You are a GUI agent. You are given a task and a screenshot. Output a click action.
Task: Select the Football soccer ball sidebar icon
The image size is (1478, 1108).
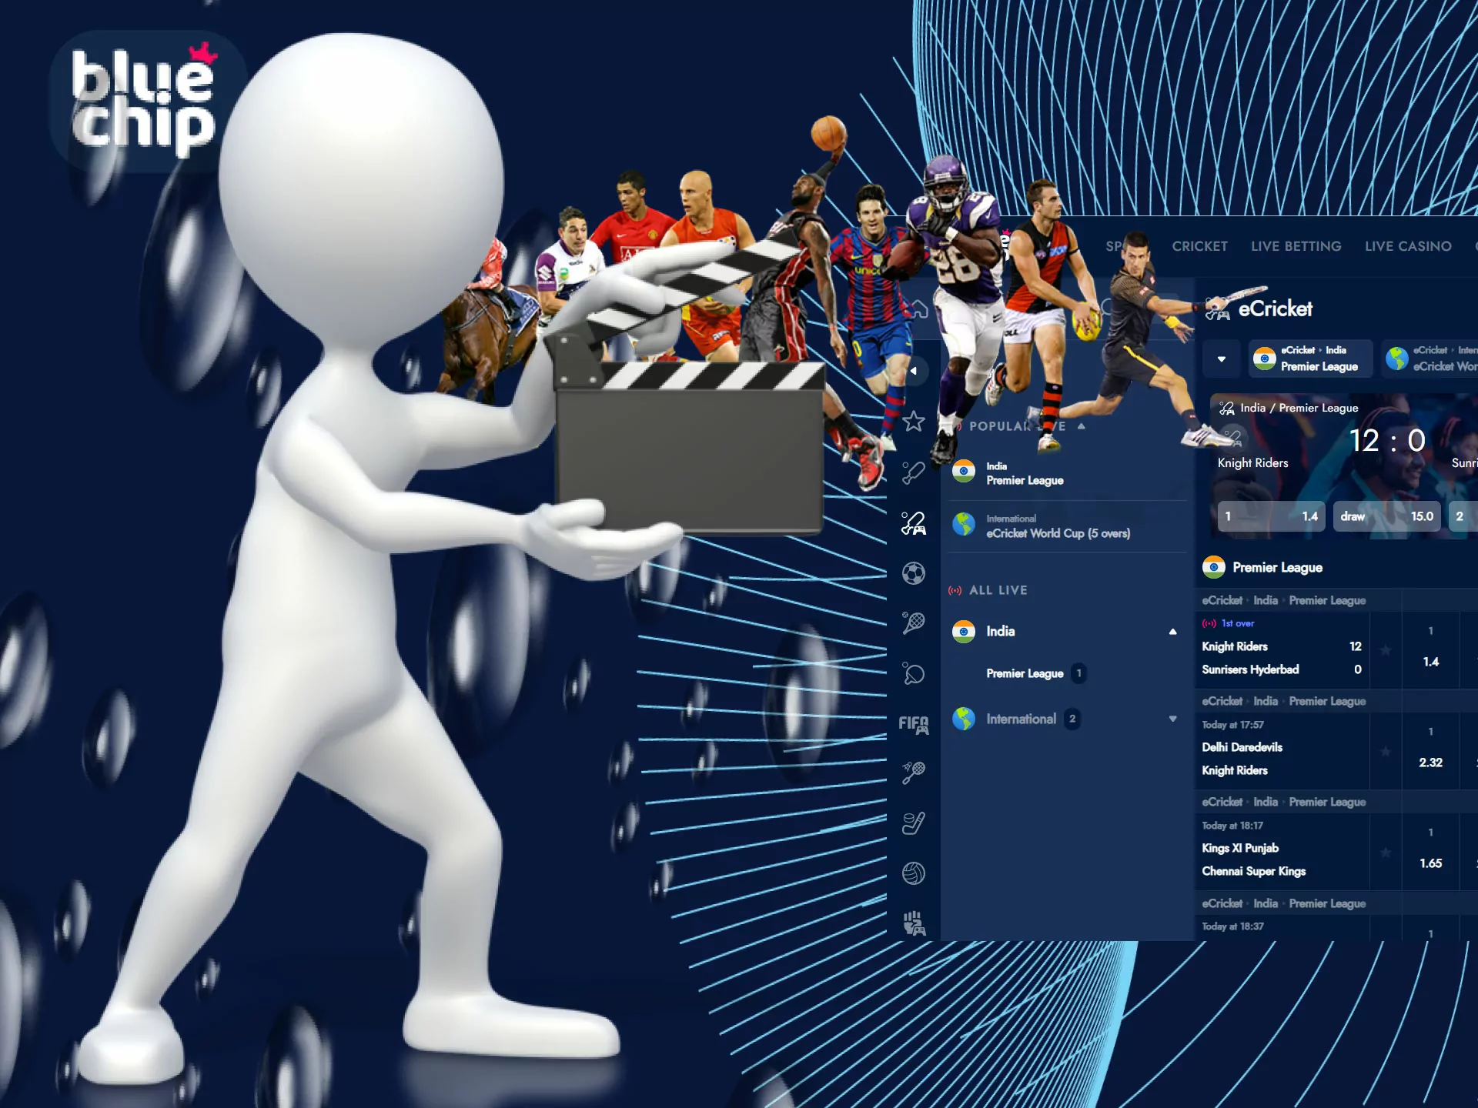[914, 573]
